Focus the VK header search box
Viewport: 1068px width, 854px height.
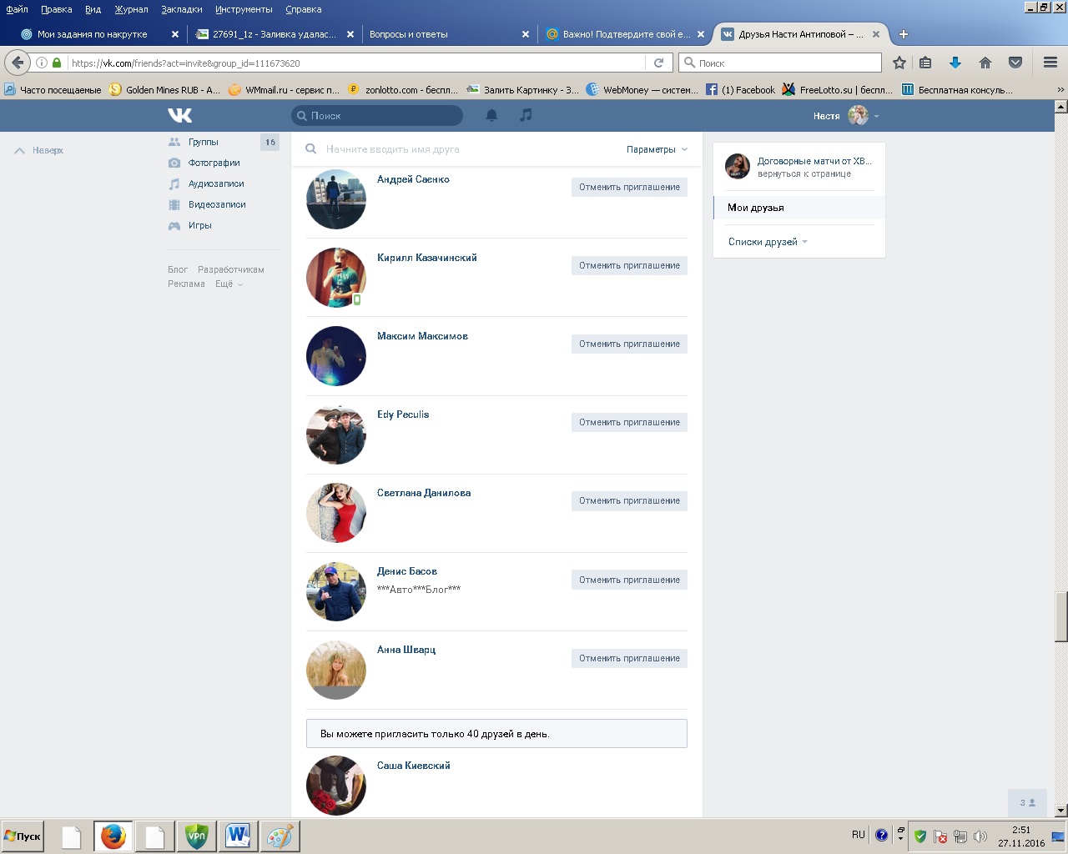[x=377, y=116]
